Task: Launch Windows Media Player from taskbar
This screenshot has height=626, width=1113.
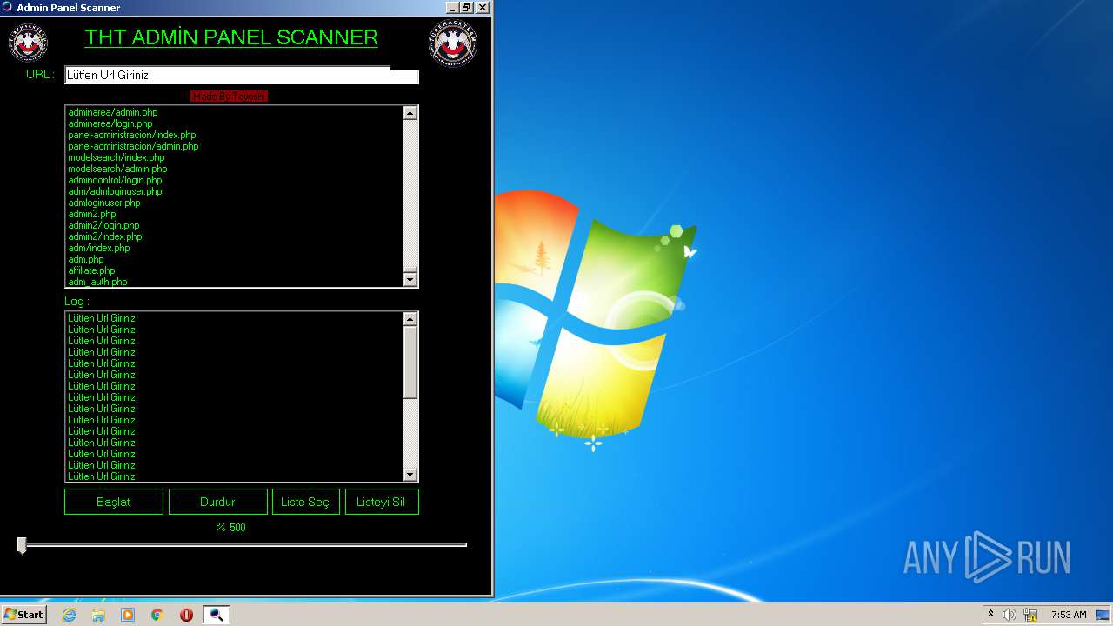Action: [x=128, y=615]
